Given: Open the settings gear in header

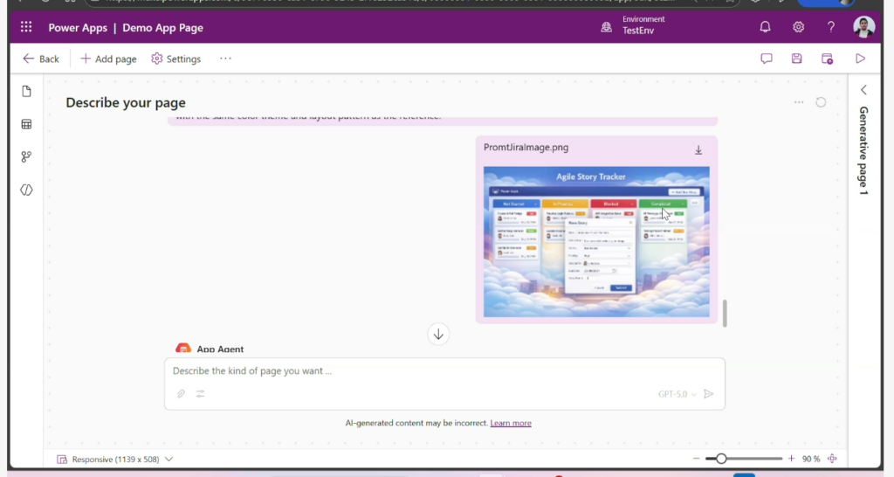Looking at the screenshot, I should (x=798, y=27).
